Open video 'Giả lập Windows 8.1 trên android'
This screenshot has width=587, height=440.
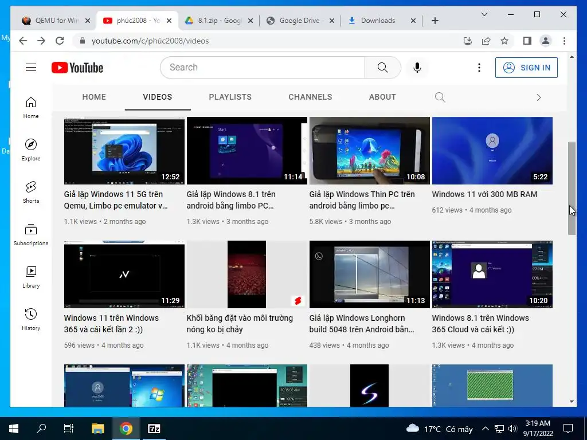coord(231,200)
